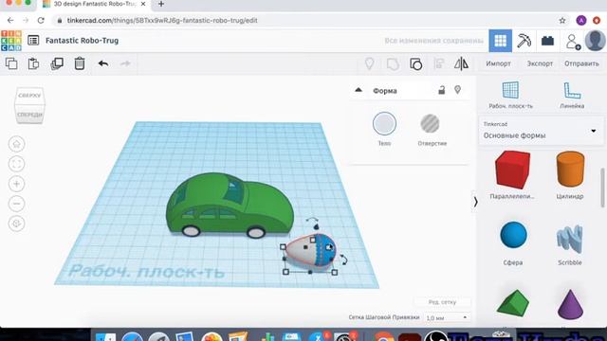Zoom in on the workplane

(17, 184)
